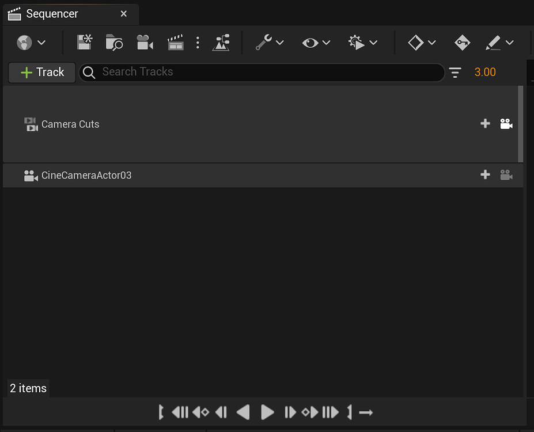
Task: Toggle camera lock on Camera Cuts track
Action: coord(506,124)
